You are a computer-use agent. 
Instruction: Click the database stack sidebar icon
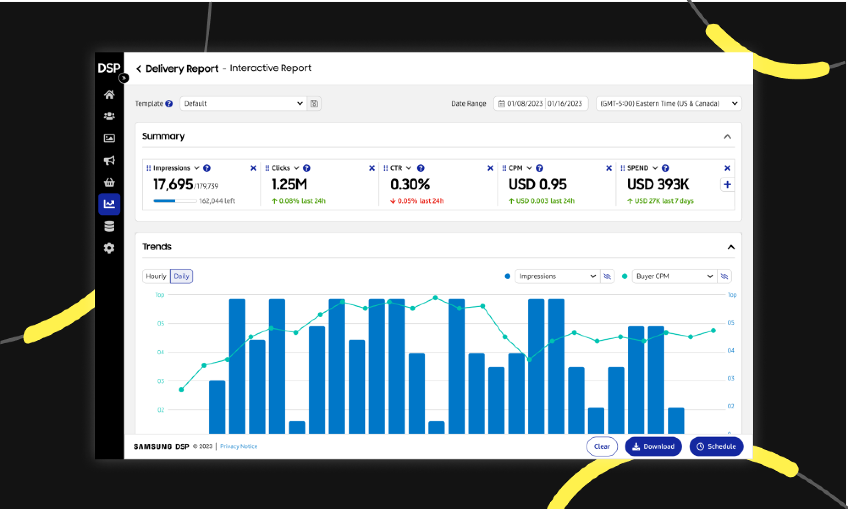click(109, 226)
